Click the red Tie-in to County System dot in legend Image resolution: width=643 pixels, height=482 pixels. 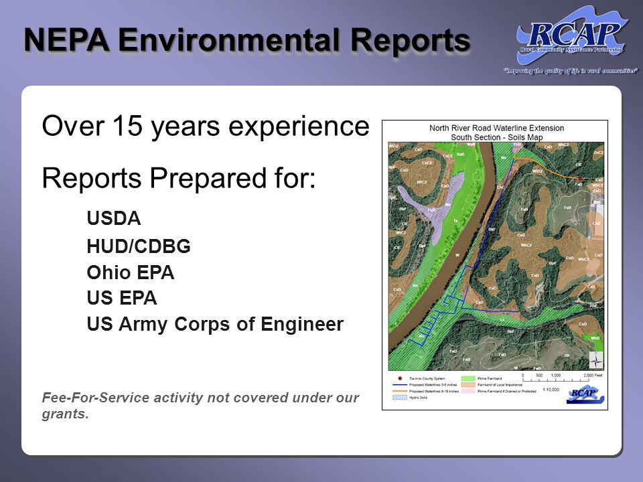400,379
